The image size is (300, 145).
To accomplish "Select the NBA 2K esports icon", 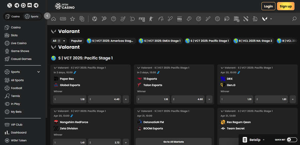I will (236, 19).
